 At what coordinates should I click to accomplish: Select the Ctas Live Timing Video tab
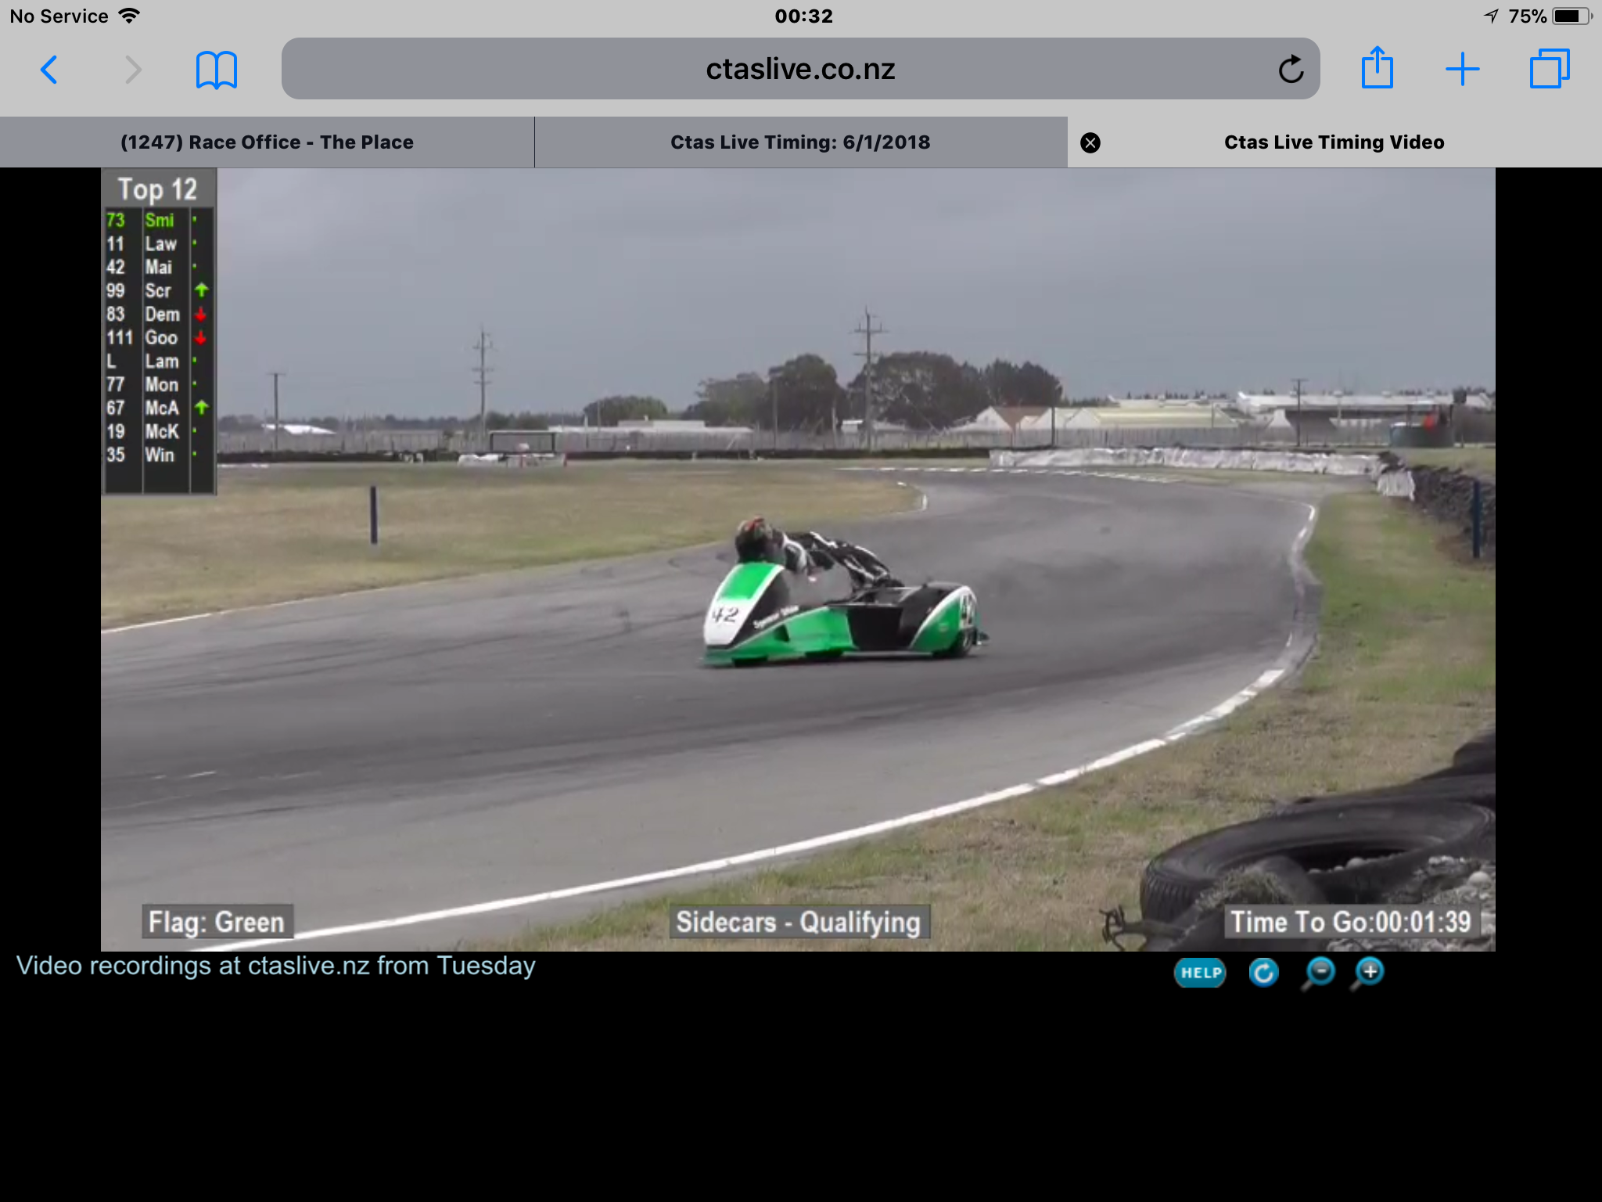[1334, 142]
